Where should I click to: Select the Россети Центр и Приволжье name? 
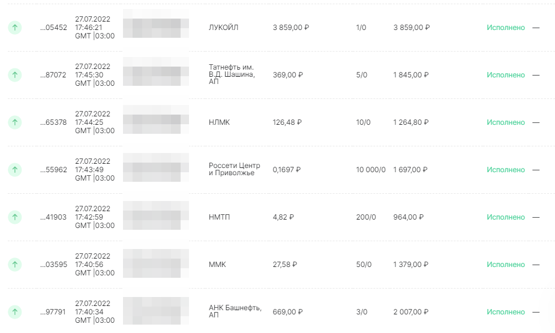(x=235, y=169)
